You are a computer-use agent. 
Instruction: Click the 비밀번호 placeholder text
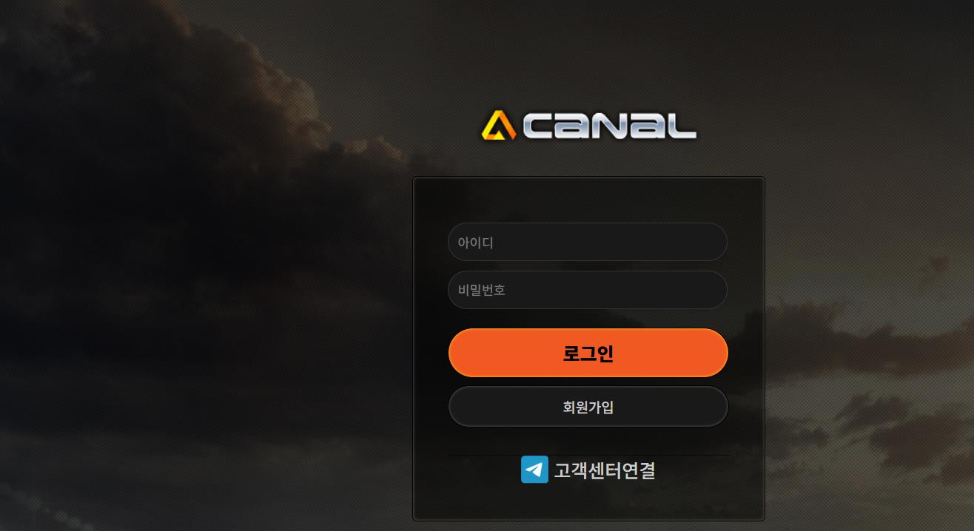tap(481, 290)
